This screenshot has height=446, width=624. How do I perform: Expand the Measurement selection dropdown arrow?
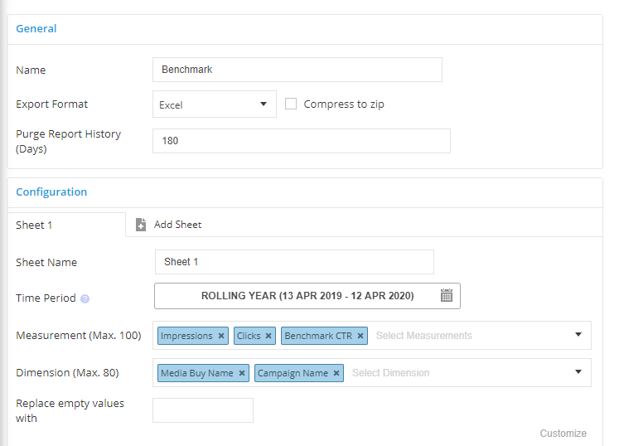click(x=578, y=335)
